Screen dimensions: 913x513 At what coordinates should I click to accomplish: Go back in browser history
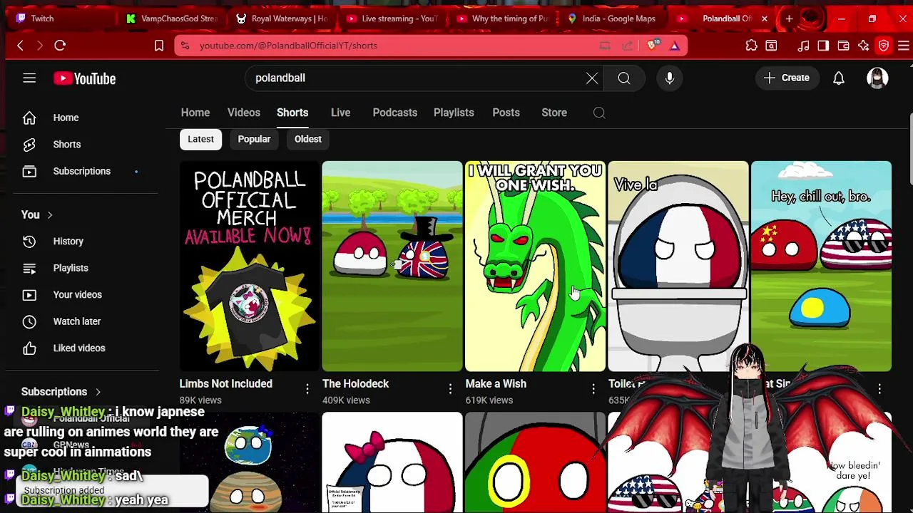click(20, 46)
